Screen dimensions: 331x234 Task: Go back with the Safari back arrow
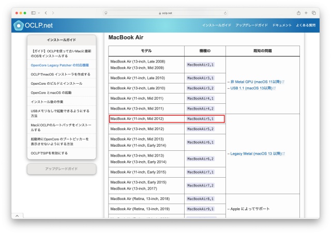[46, 12]
